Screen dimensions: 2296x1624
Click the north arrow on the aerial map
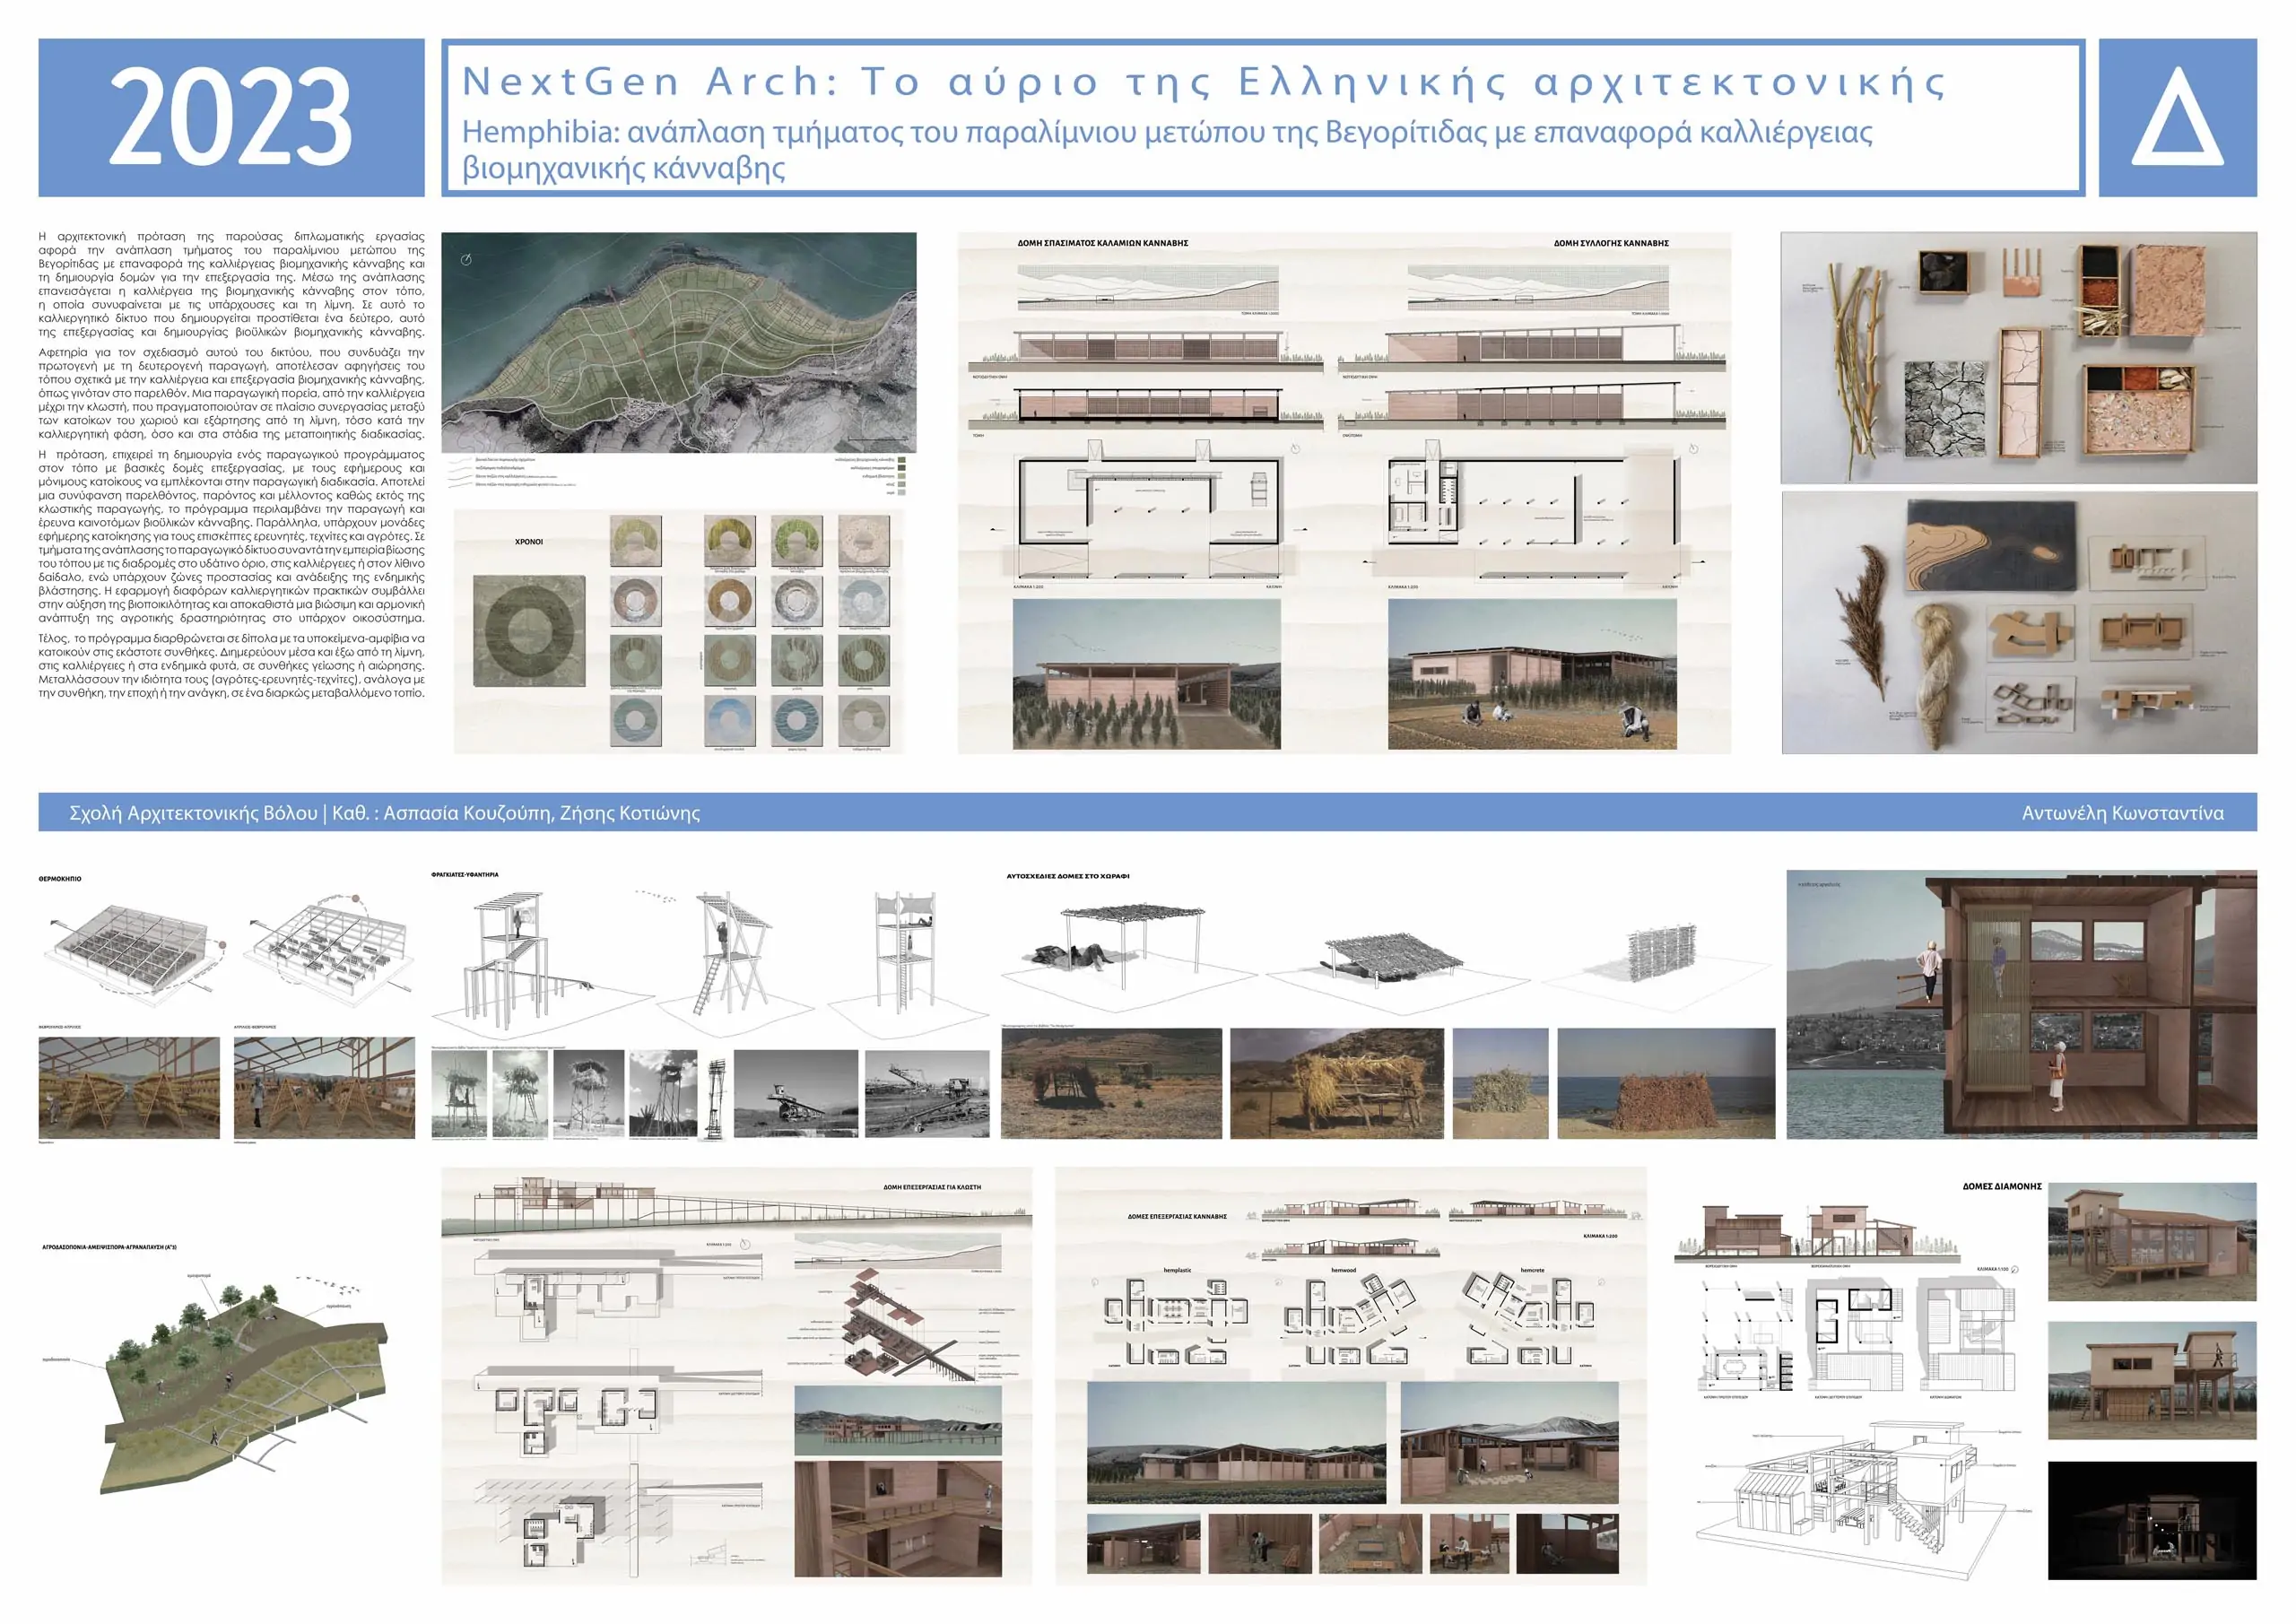coord(466,260)
